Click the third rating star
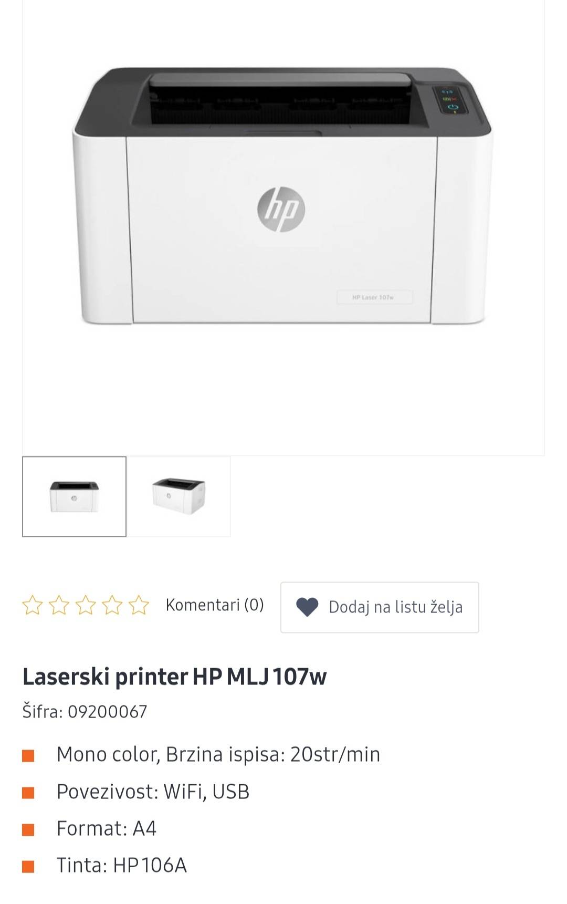The width and height of the screenshot is (567, 904). coord(86,605)
